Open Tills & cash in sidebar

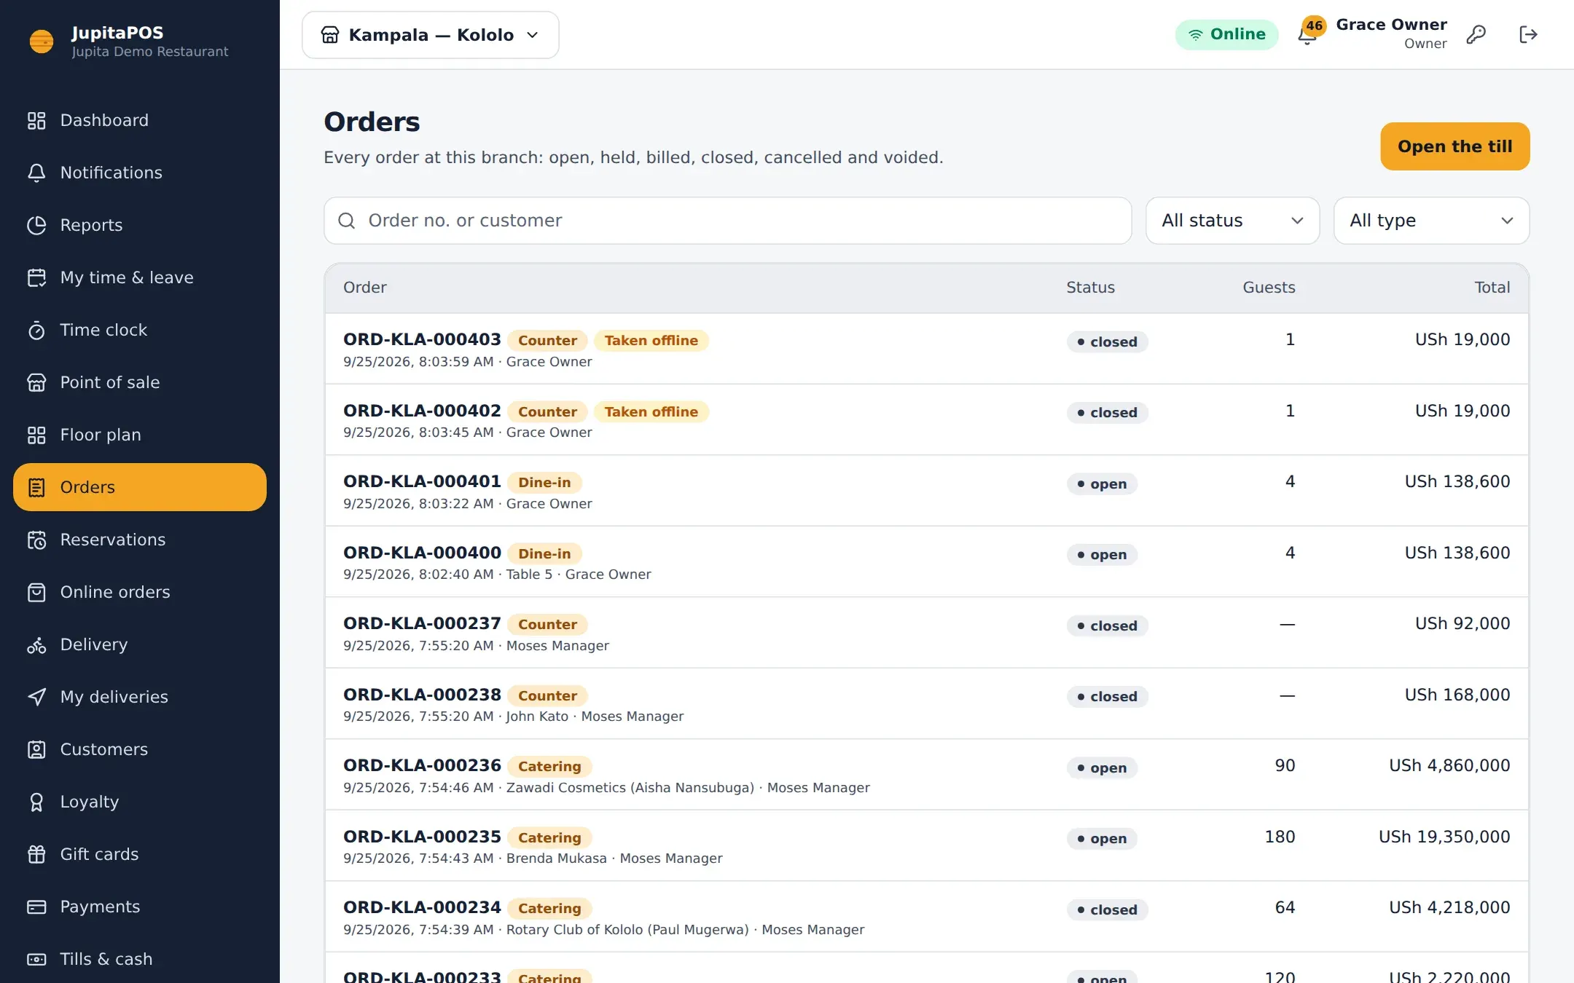coord(140,959)
